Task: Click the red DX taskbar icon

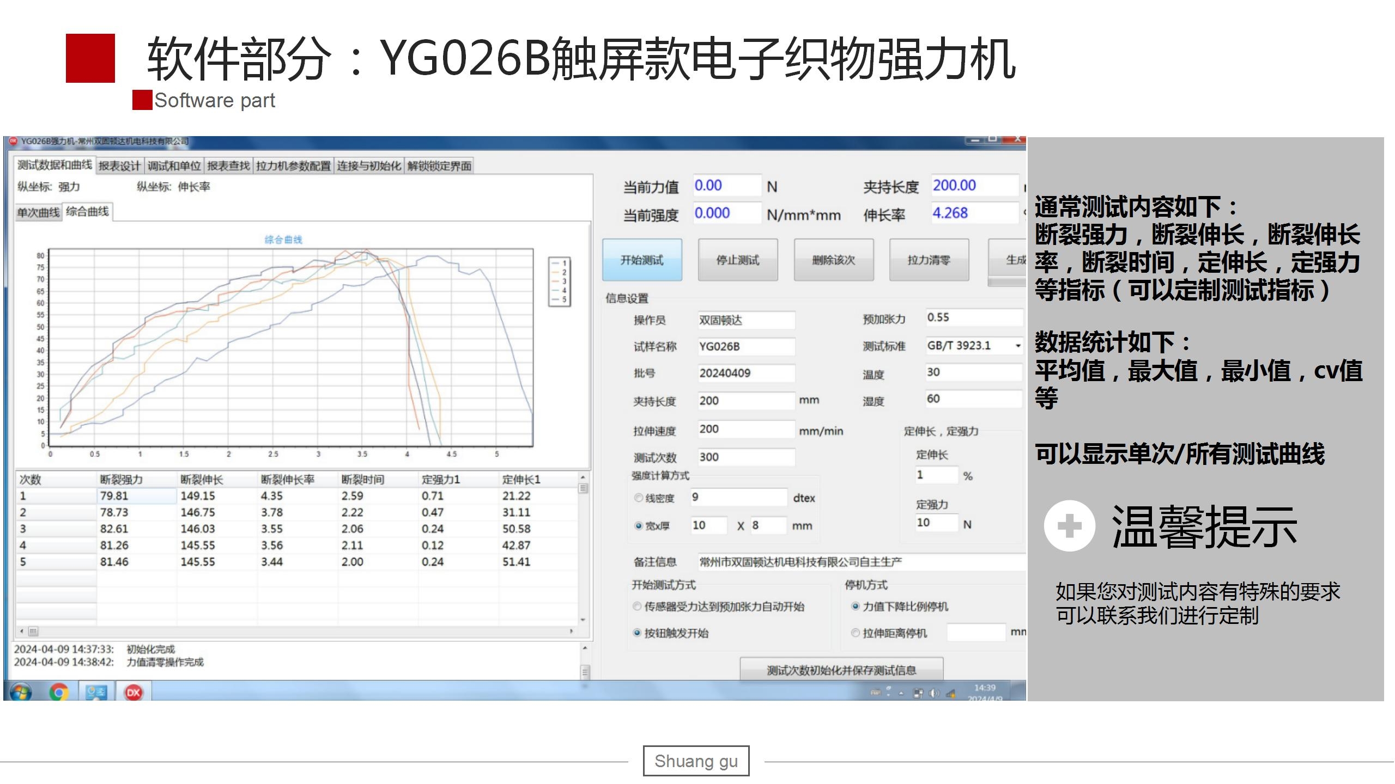Action: (134, 692)
